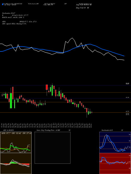
Task: Click the empty intraday trading price chart box
Action: coord(52,148)
